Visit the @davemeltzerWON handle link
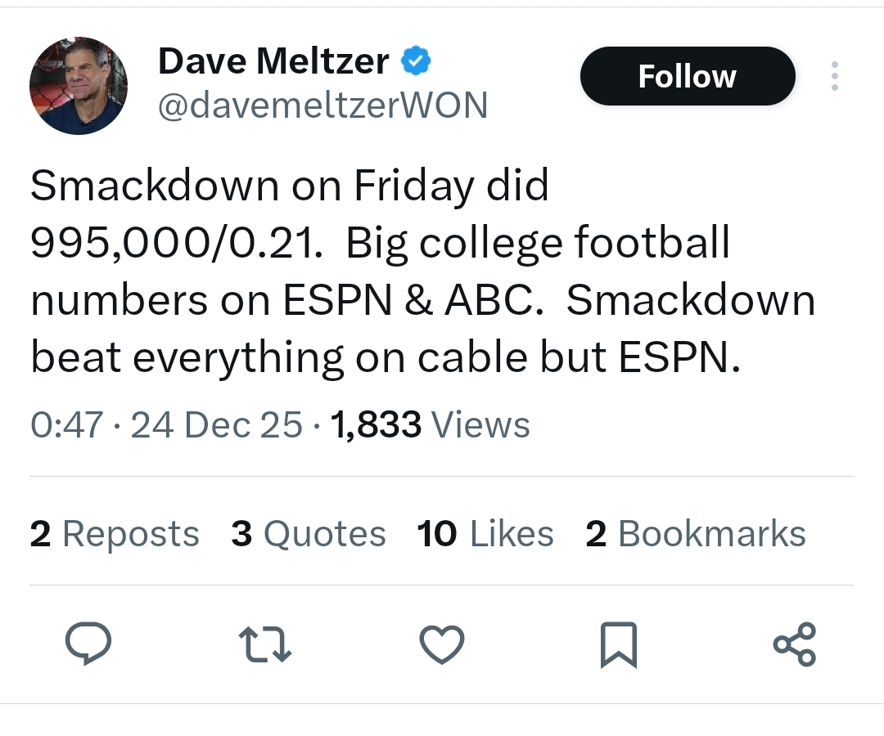 point(322,105)
